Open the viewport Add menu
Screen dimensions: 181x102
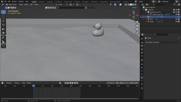(31, 5)
